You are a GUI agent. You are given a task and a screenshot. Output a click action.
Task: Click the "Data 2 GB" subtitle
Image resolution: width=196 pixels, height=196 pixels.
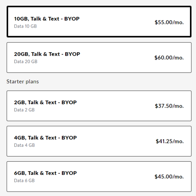coord(24,110)
